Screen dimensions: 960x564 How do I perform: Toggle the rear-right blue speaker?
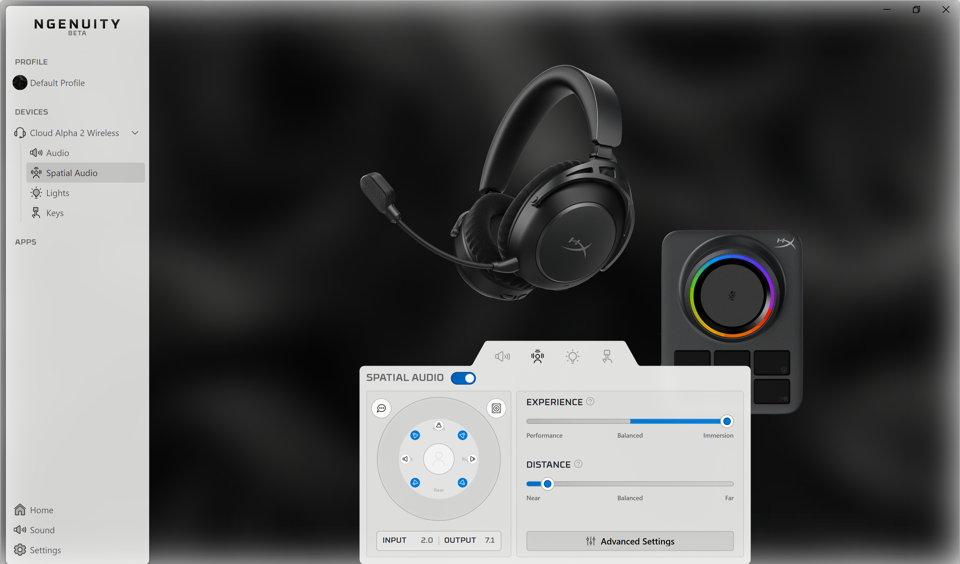coord(462,482)
